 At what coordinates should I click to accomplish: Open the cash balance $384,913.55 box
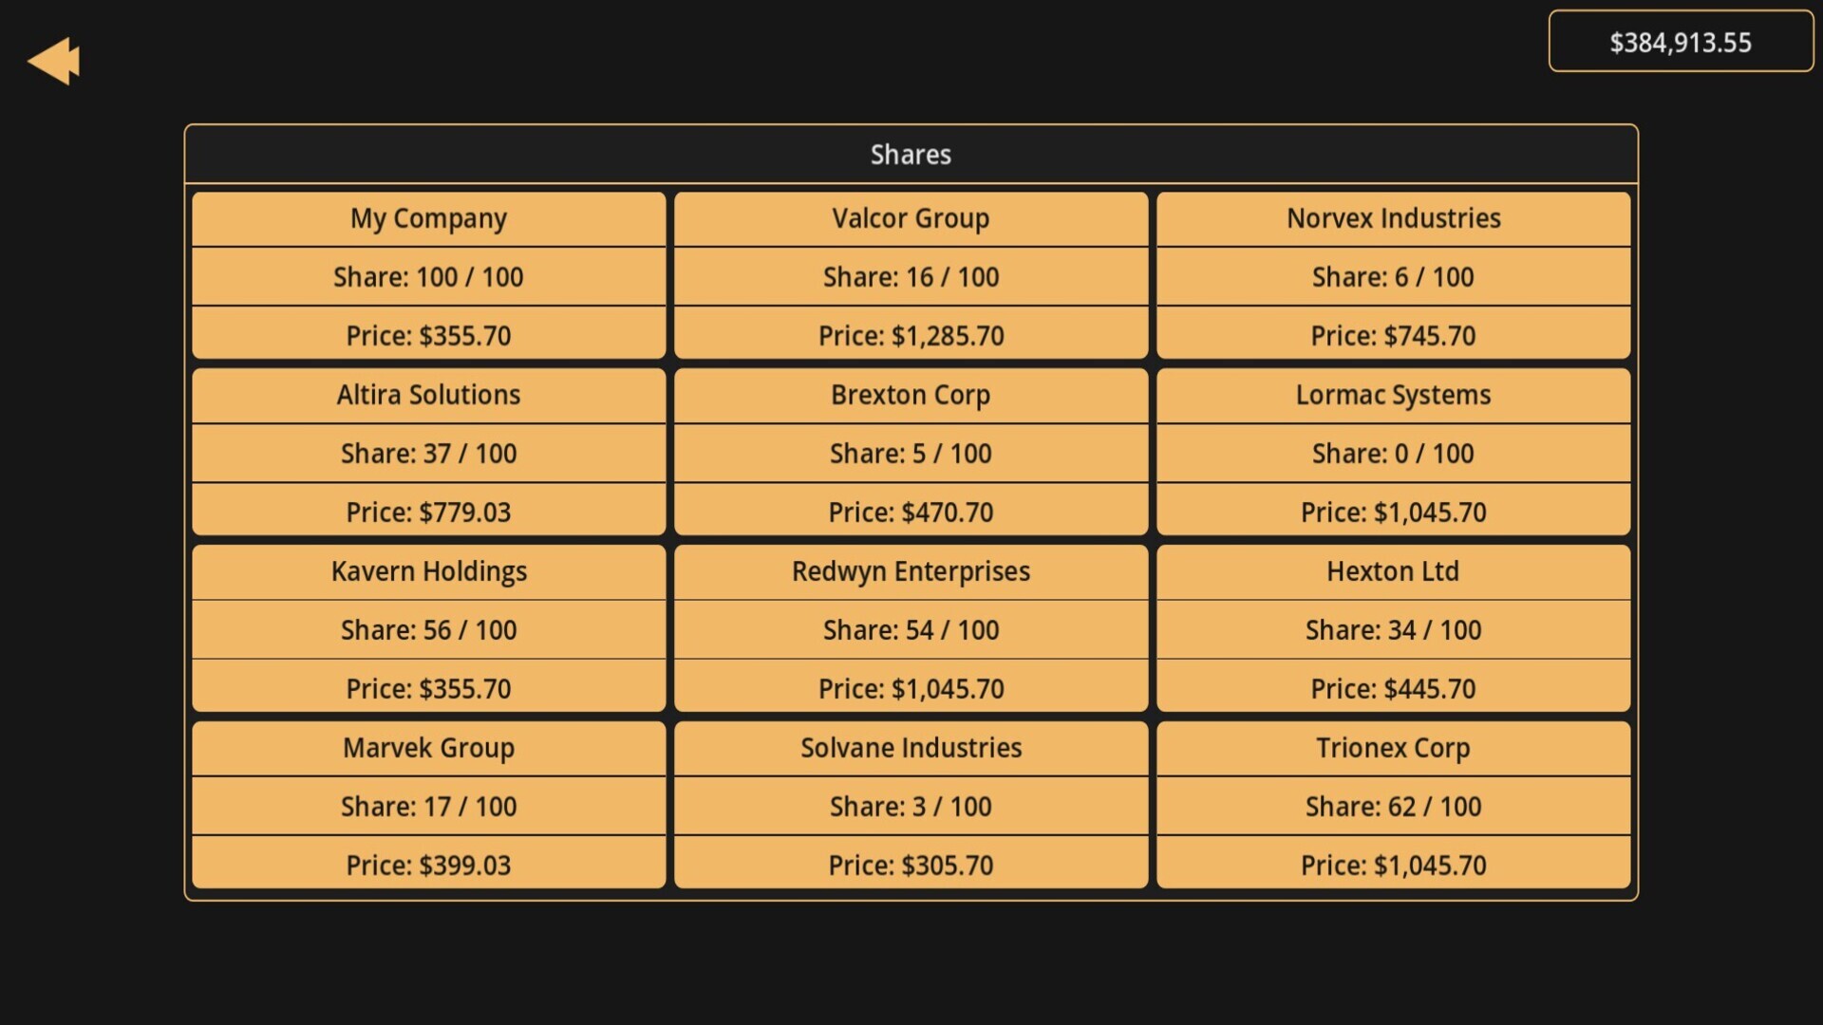[1680, 42]
